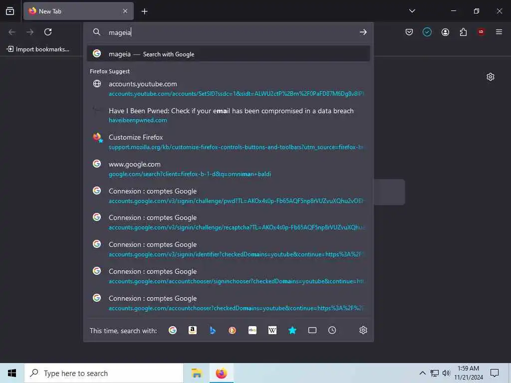511x383 pixels.
Task: Open the network tray icon
Action: click(x=435, y=373)
